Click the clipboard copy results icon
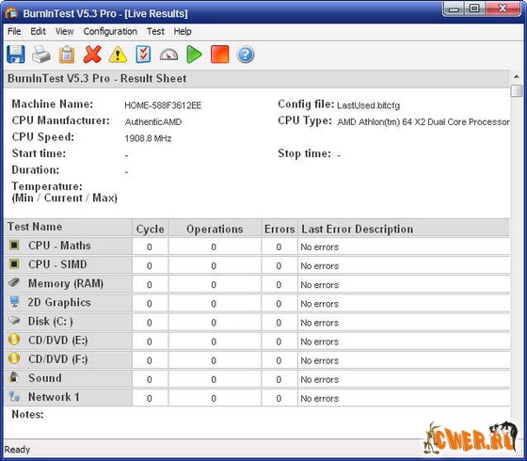This screenshot has height=461, width=527. click(x=67, y=55)
